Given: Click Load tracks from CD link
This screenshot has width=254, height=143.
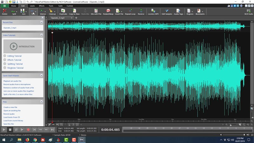Looking at the screenshot, I should (x=12, y=117).
